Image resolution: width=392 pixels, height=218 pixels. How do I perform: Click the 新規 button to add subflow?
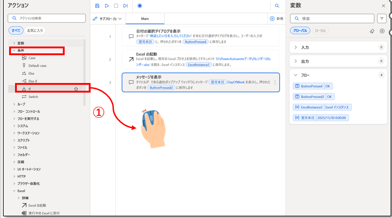(276, 19)
